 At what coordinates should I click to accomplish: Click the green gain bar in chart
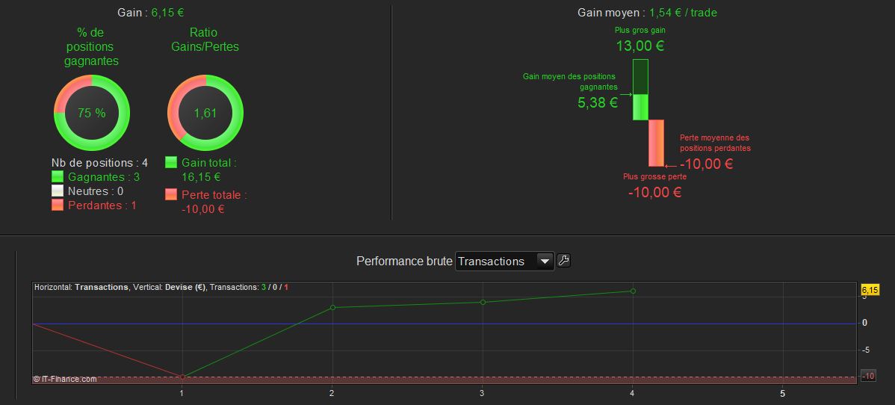pyautogui.click(x=640, y=90)
